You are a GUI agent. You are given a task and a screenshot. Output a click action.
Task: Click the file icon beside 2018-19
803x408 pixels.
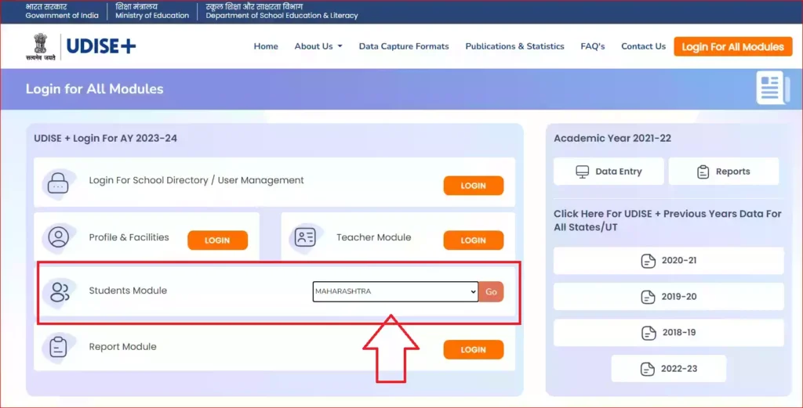click(649, 333)
